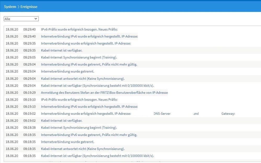
Task: Click the Ereignisse breadcrumb label
Action: pos(29,7)
